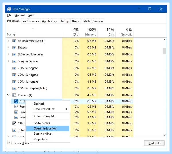Viewport: 172px width, 154px height.
Task: Collapse view with Fewer details toggle
Action: tap(19, 143)
